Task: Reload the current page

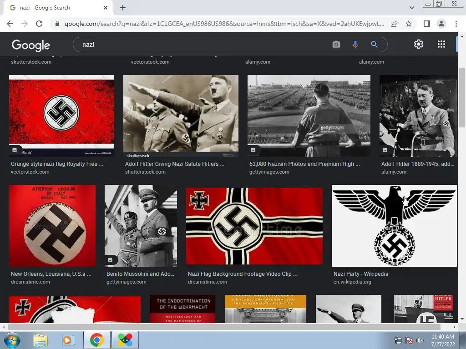Action: 39,24
